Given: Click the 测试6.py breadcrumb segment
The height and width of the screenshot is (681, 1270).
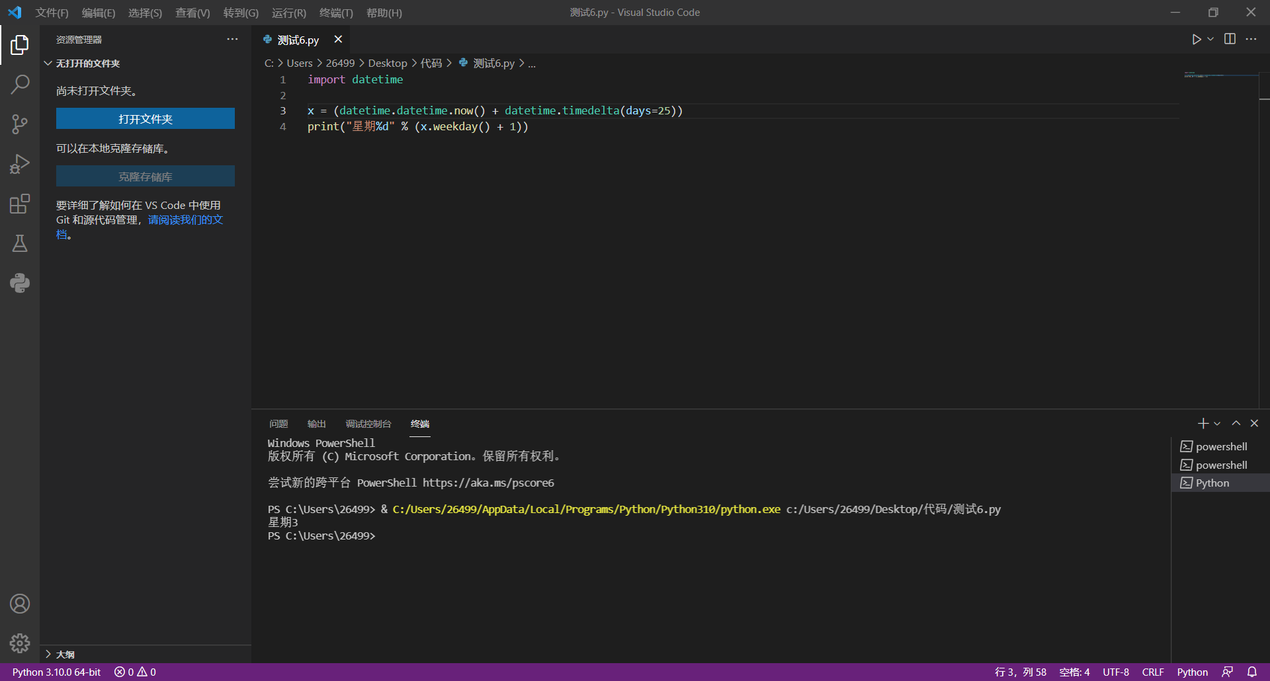Looking at the screenshot, I should [486, 63].
